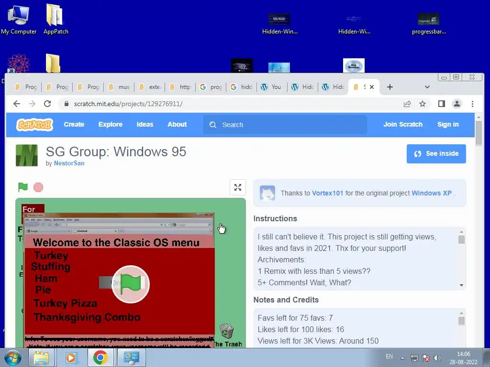Image resolution: width=490 pixels, height=367 pixels.
Task: Click the large green flag overlay on the stage
Action: [130, 284]
